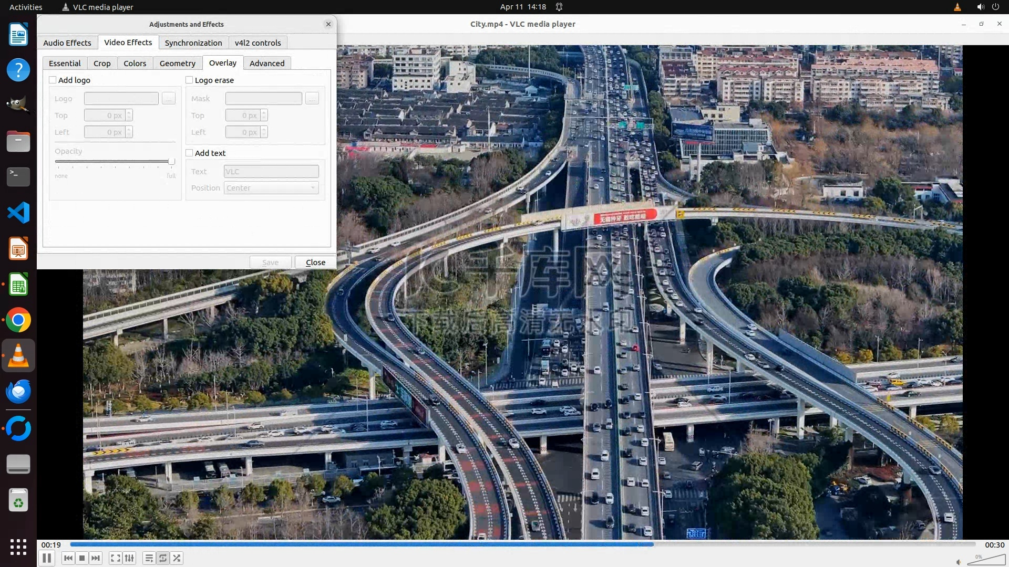Open the Geometry sub-tab
1009x567 pixels.
point(177,63)
